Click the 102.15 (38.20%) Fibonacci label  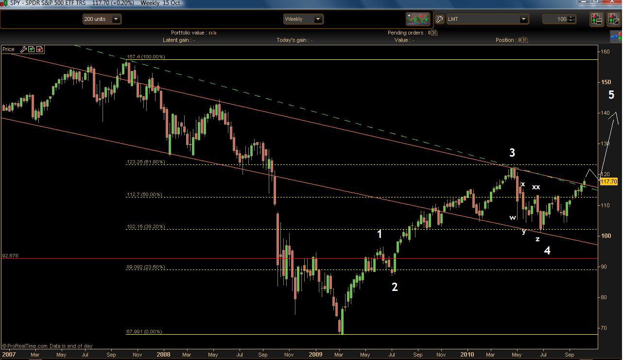[146, 227]
